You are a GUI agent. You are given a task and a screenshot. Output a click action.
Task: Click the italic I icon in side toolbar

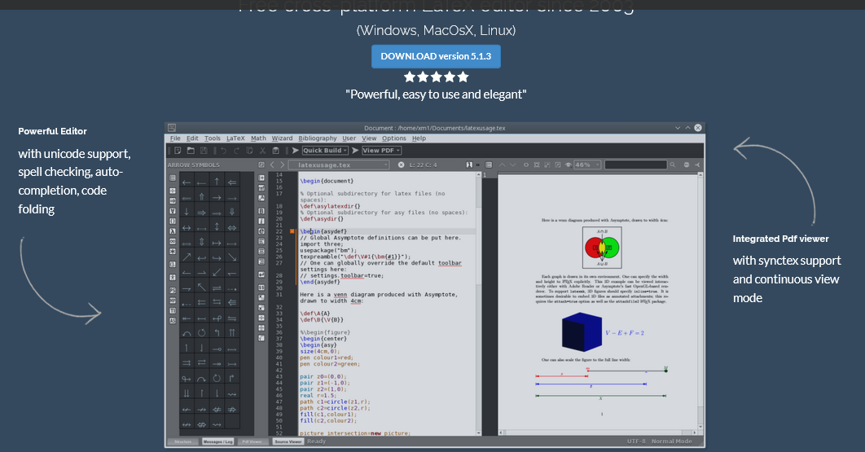coord(261,221)
